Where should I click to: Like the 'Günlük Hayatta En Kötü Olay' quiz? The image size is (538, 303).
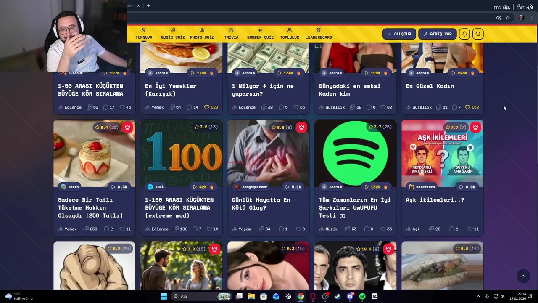(301, 229)
